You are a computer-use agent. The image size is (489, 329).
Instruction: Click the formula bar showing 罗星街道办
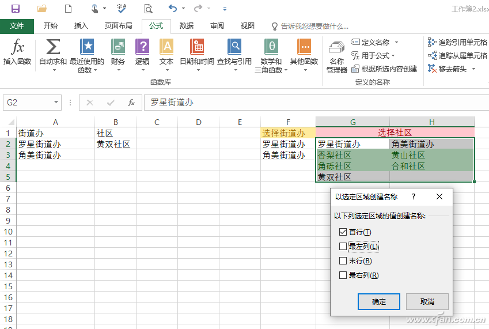[316, 103]
